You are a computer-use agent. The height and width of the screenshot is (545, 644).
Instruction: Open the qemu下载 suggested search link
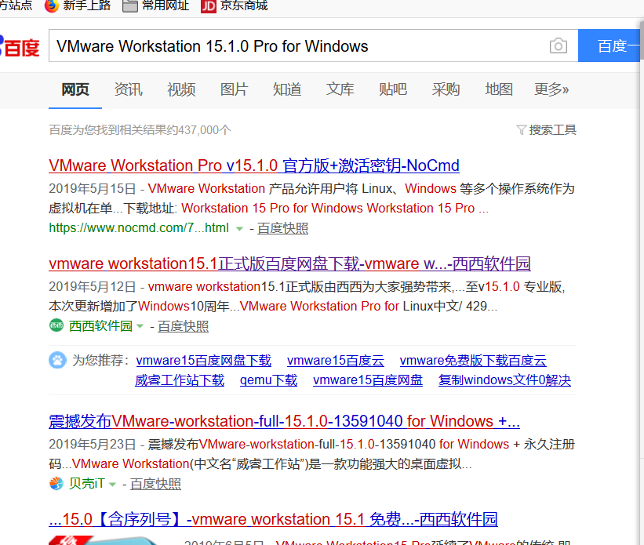(x=267, y=380)
